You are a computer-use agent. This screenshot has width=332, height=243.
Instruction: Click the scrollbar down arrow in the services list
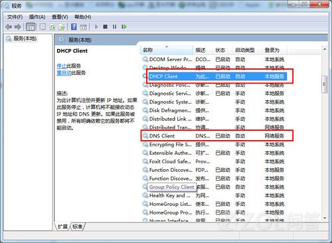(x=325, y=218)
